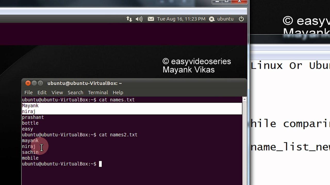Open the terminal Edit menu

42,92
